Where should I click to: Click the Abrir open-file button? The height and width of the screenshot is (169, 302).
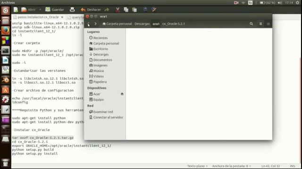[28, 9]
